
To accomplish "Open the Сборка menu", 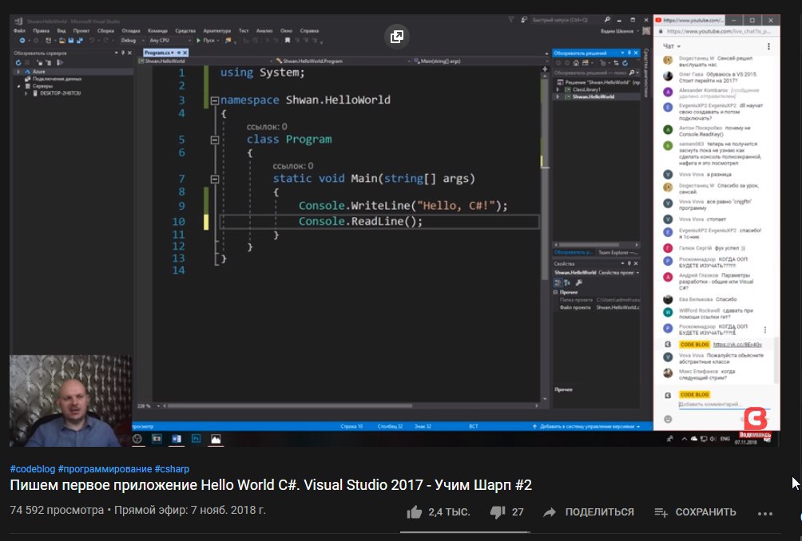I will [106, 30].
